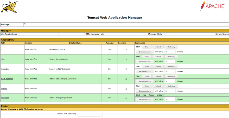Expire sessions for Tomcat Documentation
The width and height of the screenshot is (229, 118).
145,61
